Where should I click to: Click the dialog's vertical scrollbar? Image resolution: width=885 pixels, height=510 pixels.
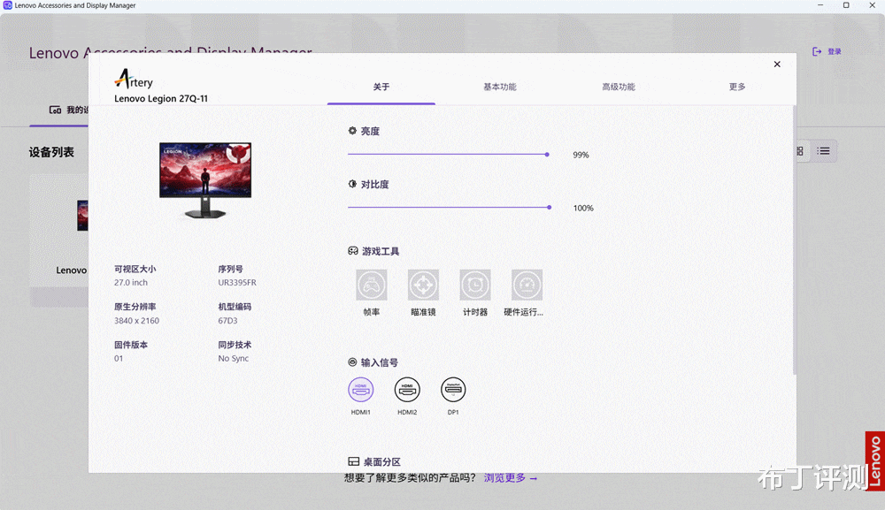pyautogui.click(x=794, y=240)
